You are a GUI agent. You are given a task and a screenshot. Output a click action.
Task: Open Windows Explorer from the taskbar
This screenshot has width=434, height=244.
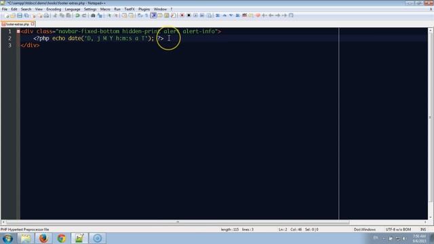pos(26,238)
